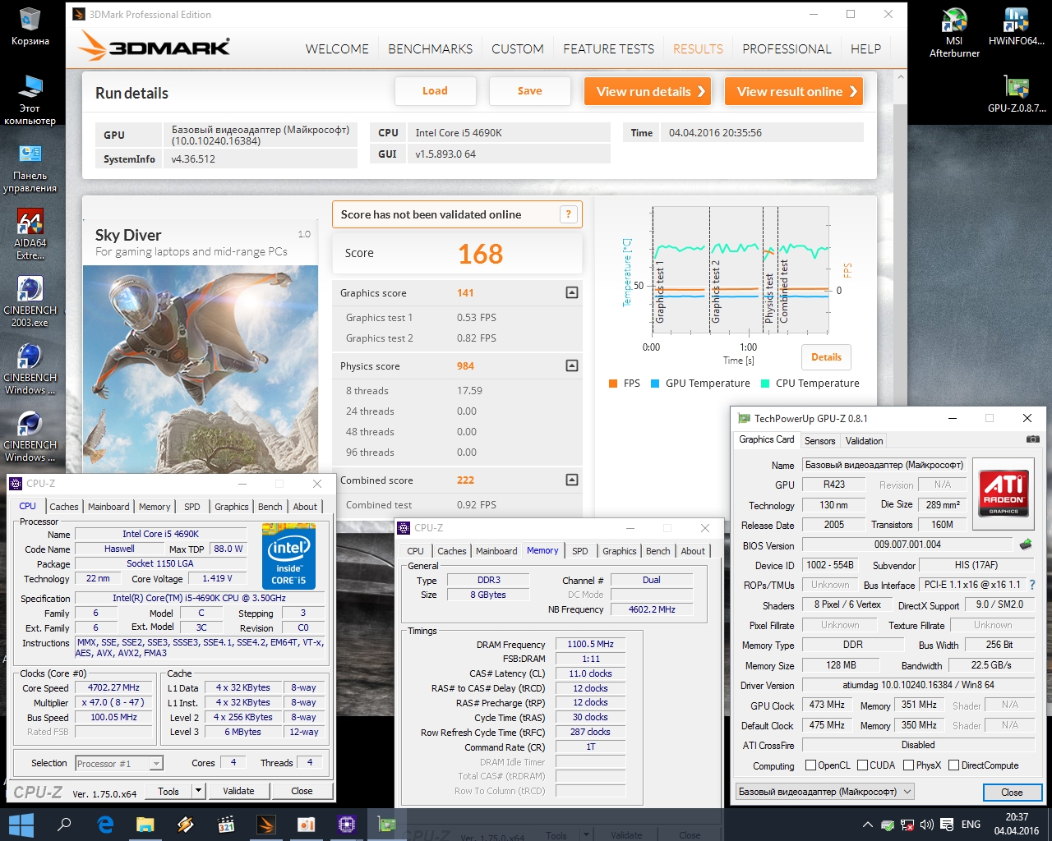The width and height of the screenshot is (1052, 841).
Task: Click the 3DMark results scrollbar up arrow
Action: [901, 77]
